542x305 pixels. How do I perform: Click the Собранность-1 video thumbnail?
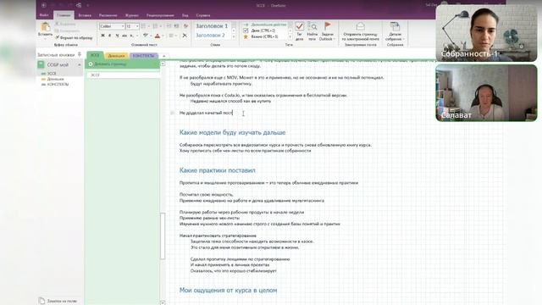486,33
